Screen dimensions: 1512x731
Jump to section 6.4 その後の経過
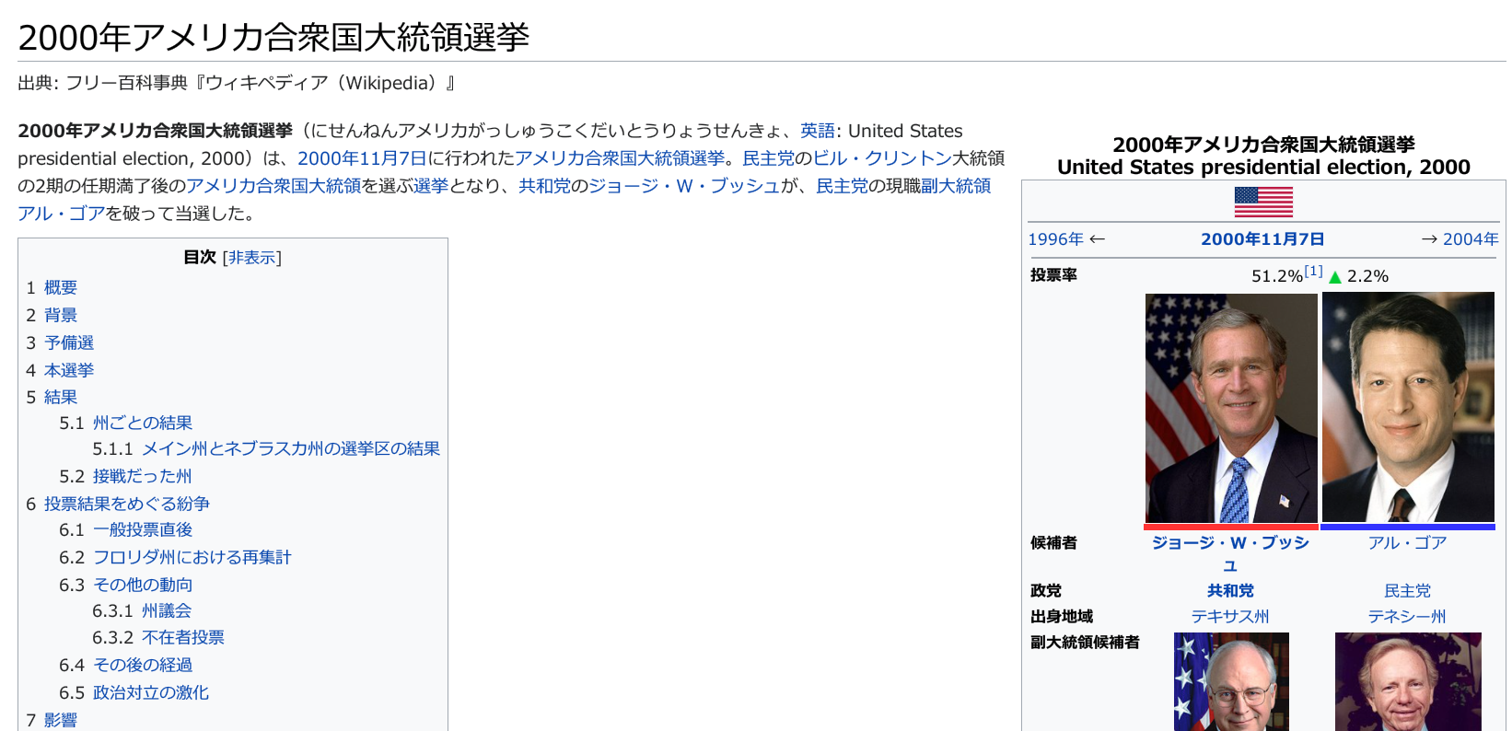tap(126, 666)
